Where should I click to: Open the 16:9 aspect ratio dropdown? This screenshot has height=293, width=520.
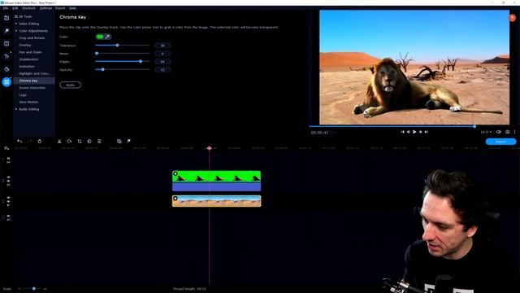[x=486, y=132]
